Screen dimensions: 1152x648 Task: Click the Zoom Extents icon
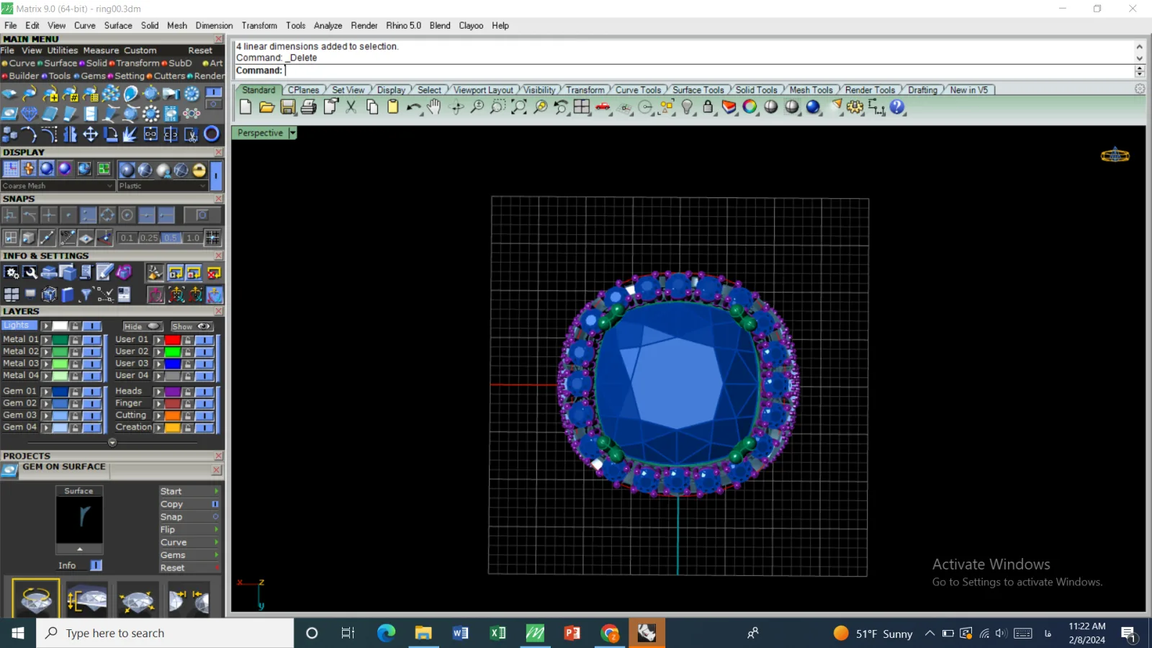click(519, 107)
